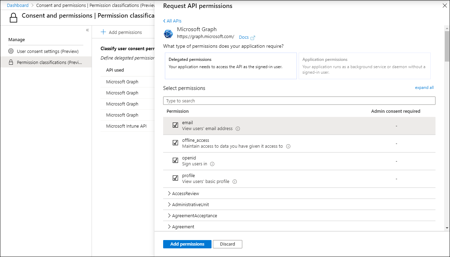Uncheck the openid permission checkbox
Viewport: 450px width, 257px height.
175,160
